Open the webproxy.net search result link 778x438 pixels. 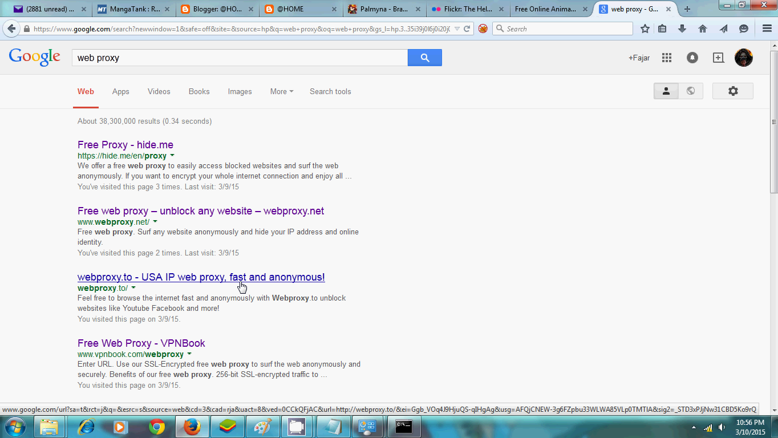[201, 211]
